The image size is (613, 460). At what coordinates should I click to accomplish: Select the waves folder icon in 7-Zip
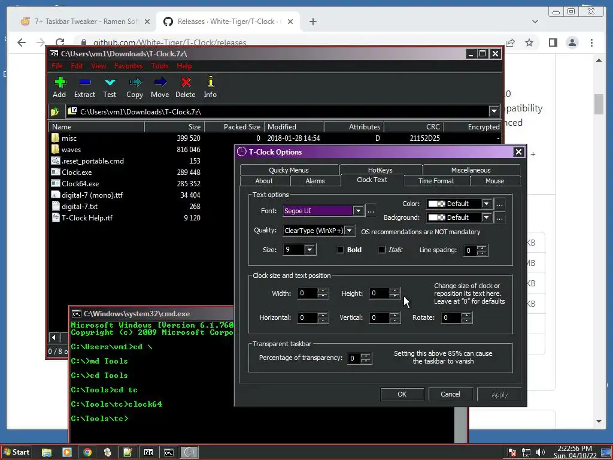(x=55, y=149)
